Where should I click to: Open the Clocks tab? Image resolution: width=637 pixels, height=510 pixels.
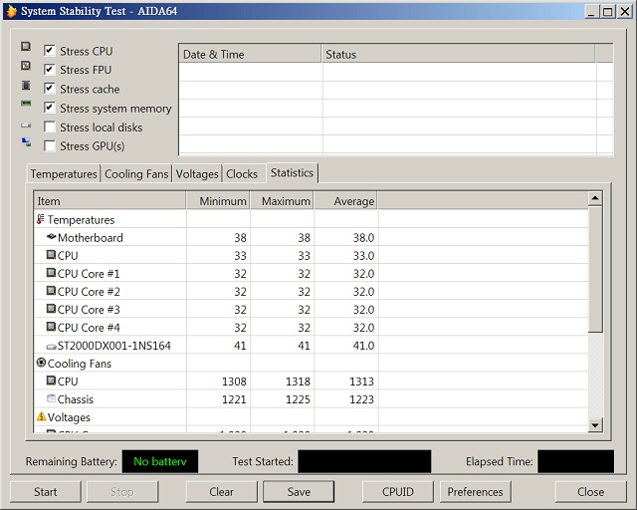coord(242,174)
